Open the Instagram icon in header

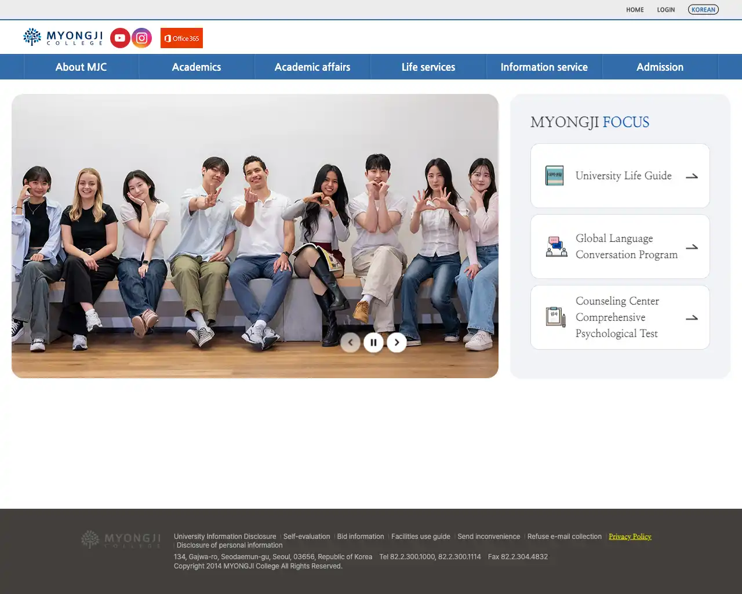141,38
